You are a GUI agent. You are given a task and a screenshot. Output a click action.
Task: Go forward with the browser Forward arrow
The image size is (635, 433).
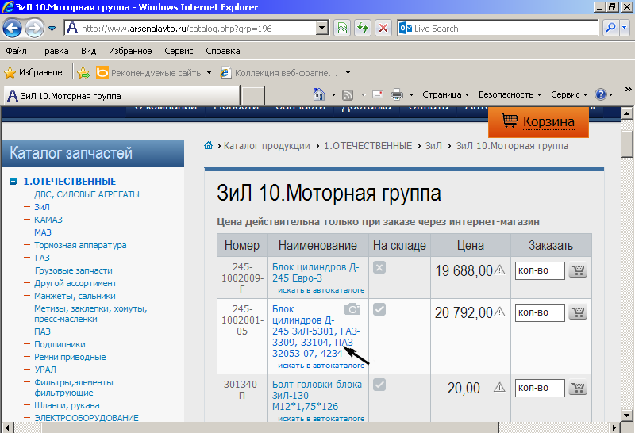34,29
